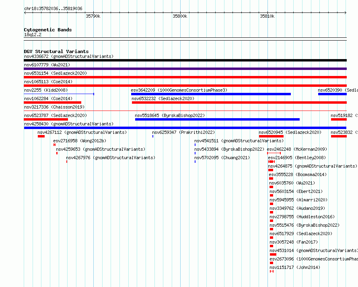Click nsv3217336 (Chaisson2019) label
The width and height of the screenshot is (358, 287).
click(x=54, y=107)
